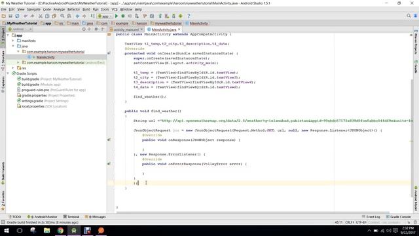Open the Navigate menu

click(x=33, y=9)
